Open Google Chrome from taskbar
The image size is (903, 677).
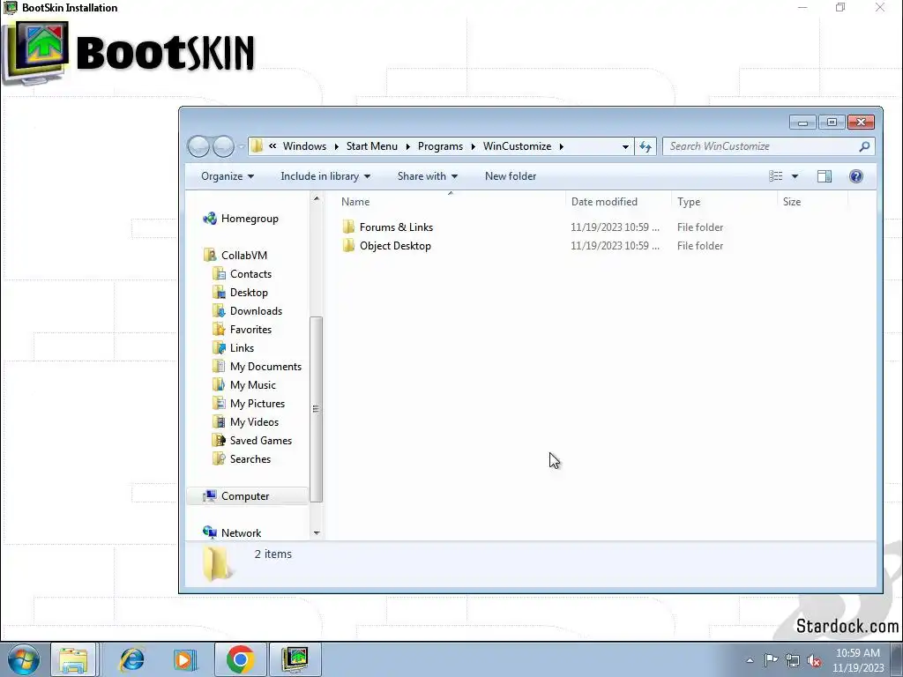pyautogui.click(x=240, y=659)
